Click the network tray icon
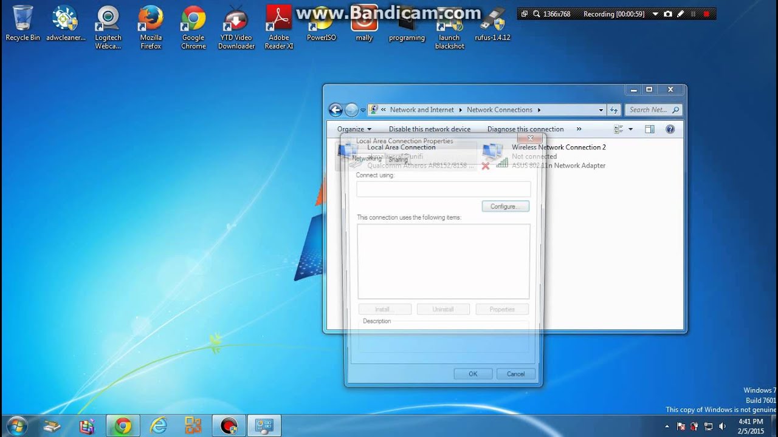Screen dimensions: 778x437 click(x=708, y=427)
